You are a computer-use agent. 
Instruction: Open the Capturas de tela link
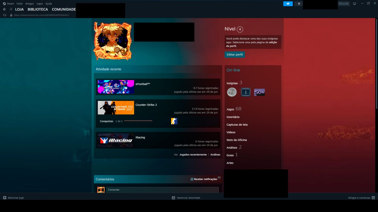[x=237, y=125]
